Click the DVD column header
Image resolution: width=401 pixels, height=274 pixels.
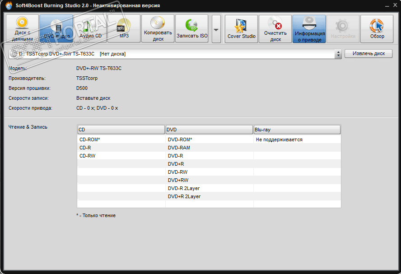(x=209, y=130)
